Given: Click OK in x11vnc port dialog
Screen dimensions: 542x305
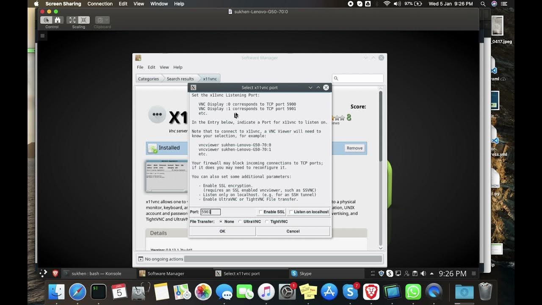Looking at the screenshot, I should point(222,231).
